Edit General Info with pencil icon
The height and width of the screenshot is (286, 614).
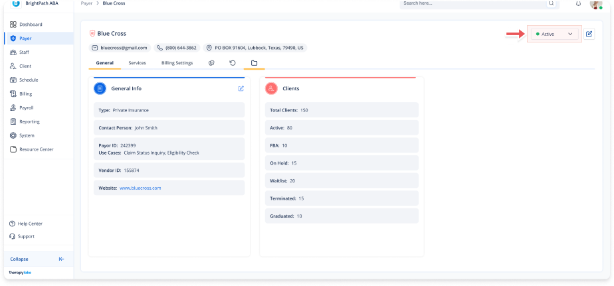(241, 88)
